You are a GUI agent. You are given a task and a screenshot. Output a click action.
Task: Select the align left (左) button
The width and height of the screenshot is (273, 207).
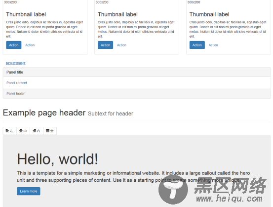coord(9,131)
